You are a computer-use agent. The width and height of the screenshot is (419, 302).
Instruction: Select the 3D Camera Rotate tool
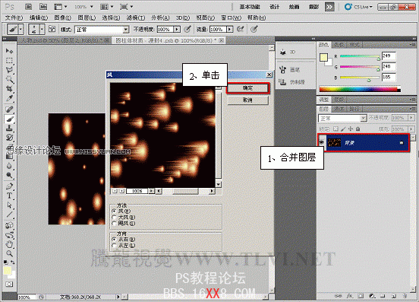click(x=9, y=235)
